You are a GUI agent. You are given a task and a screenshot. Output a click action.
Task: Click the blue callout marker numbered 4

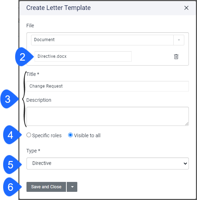click(12, 135)
